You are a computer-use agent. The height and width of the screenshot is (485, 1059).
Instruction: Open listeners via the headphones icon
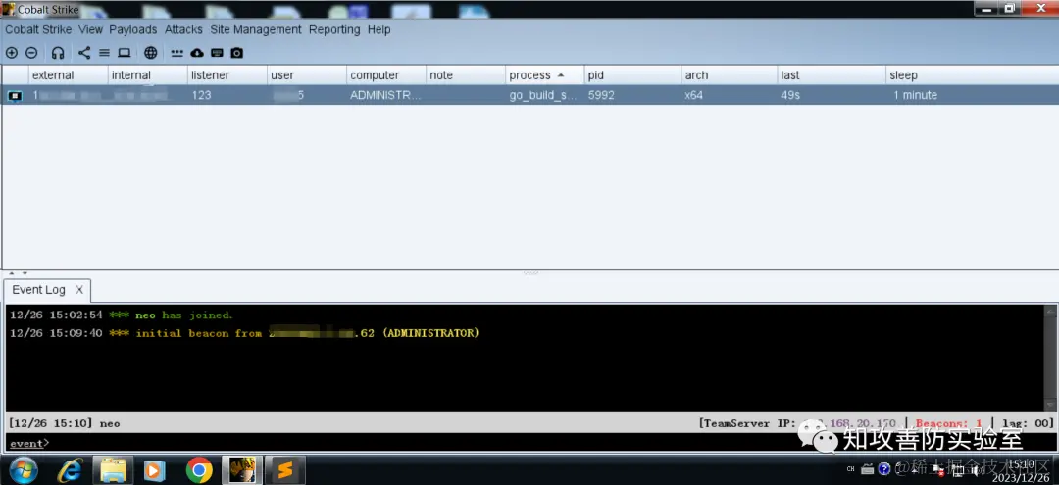click(58, 53)
